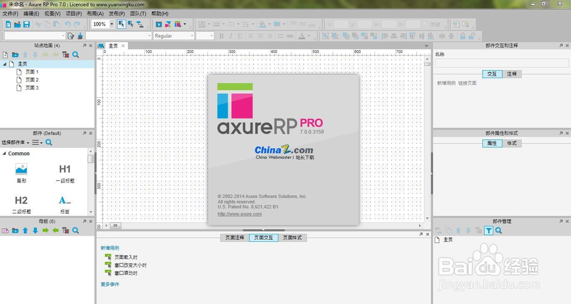Open the widget style dropdown box
Viewport: 571px width, 304px height.
pyautogui.click(x=35, y=35)
